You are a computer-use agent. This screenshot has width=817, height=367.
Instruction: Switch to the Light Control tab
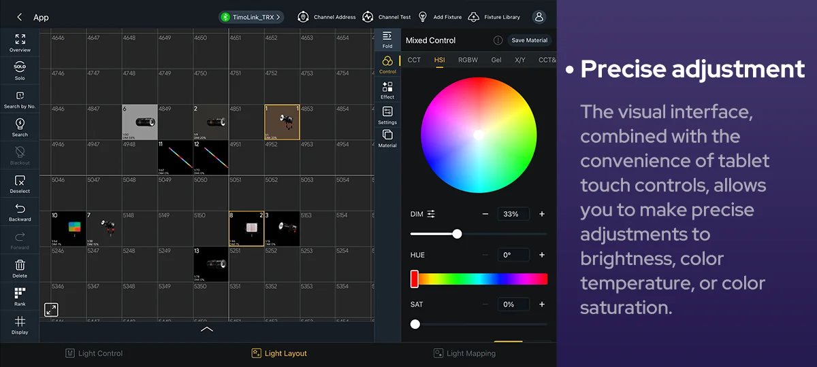(x=94, y=353)
